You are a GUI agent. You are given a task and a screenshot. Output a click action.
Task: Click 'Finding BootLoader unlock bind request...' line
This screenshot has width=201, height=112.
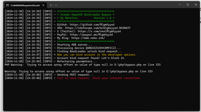pyautogui.click(x=90, y=51)
